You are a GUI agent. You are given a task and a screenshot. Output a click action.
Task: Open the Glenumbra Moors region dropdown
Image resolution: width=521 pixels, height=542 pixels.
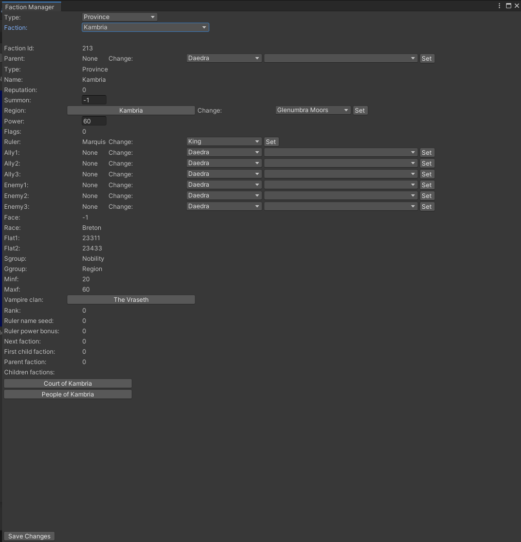point(313,110)
